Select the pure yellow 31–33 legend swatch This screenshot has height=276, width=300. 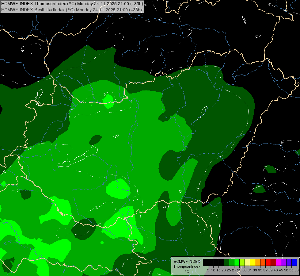pyautogui.click(x=253, y=262)
